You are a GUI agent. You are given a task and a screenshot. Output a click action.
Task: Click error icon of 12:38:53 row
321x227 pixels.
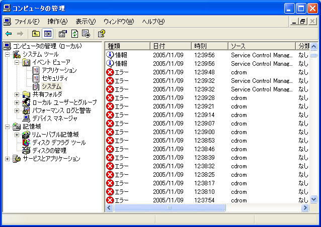point(110,141)
